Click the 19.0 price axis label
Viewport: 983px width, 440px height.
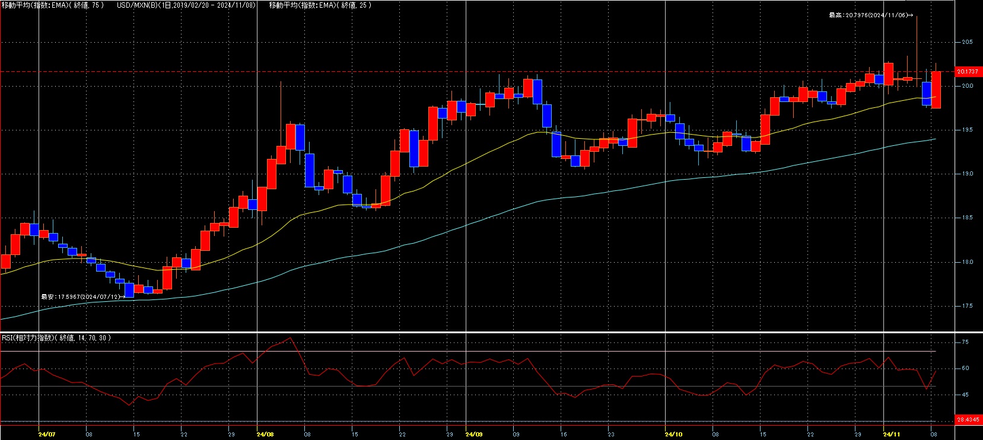click(968, 174)
